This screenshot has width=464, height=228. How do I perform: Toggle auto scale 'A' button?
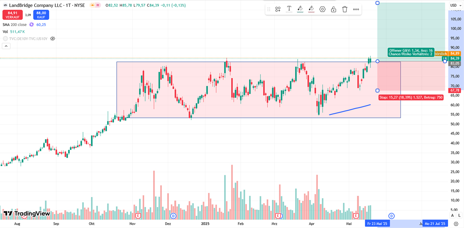tap(453, 216)
